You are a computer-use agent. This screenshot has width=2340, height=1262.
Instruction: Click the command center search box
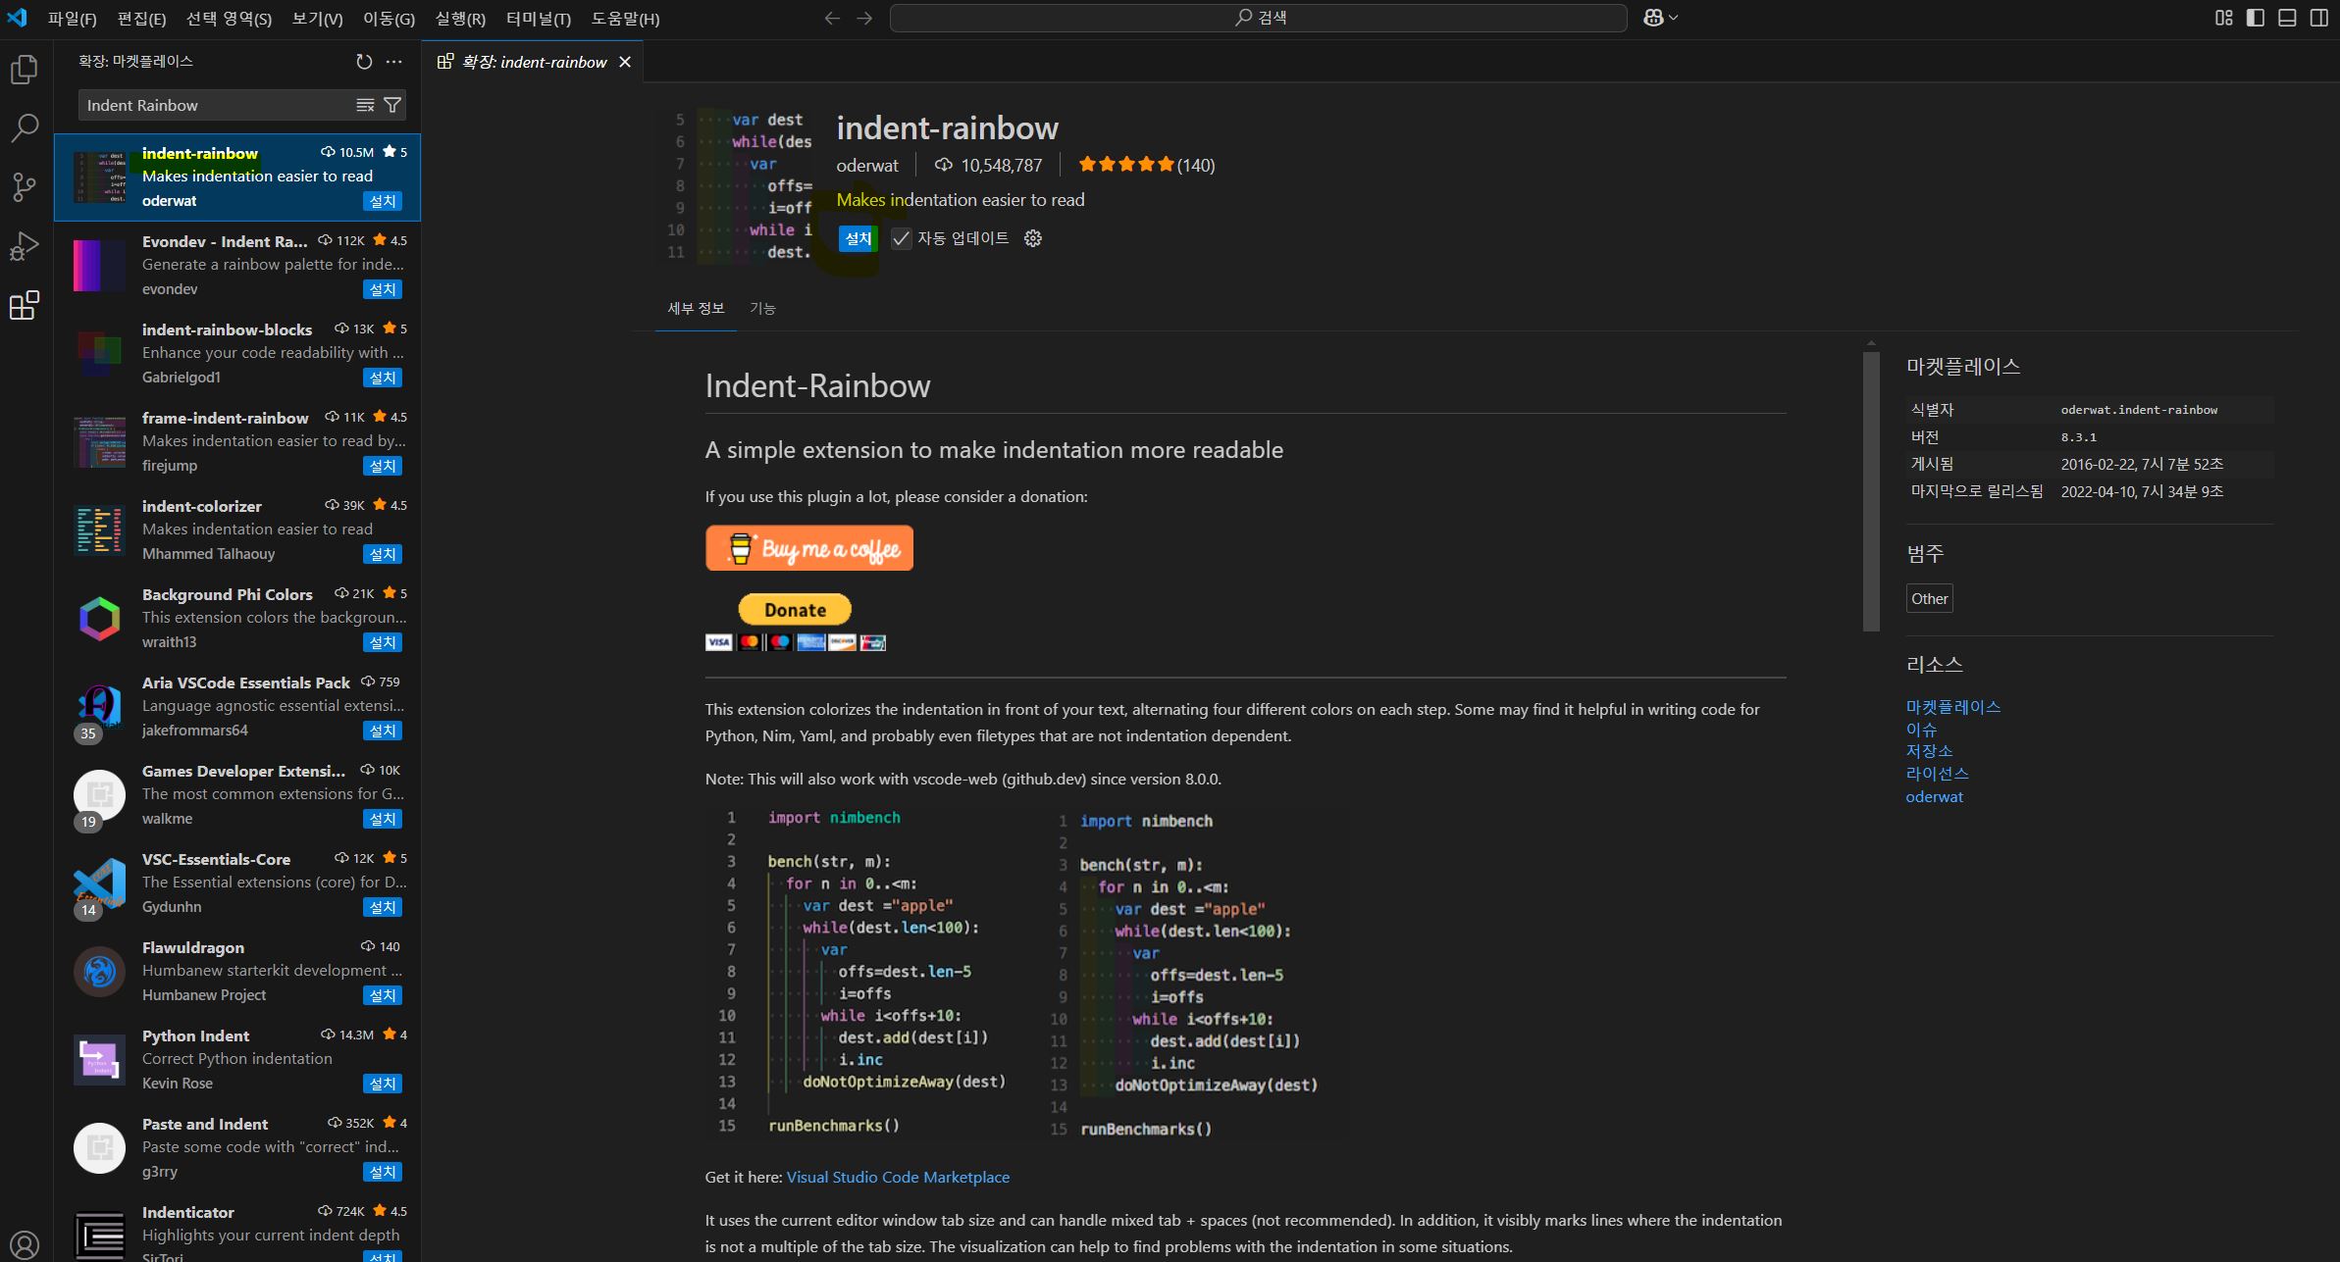point(1258,18)
